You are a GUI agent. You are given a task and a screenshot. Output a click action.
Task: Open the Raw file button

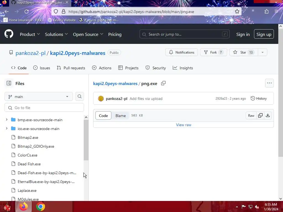point(251,115)
